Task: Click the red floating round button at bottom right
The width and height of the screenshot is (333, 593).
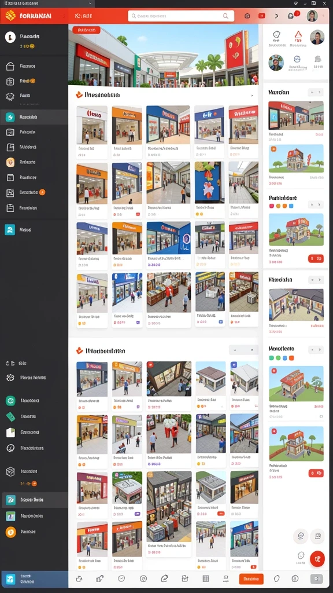Action: (317, 558)
